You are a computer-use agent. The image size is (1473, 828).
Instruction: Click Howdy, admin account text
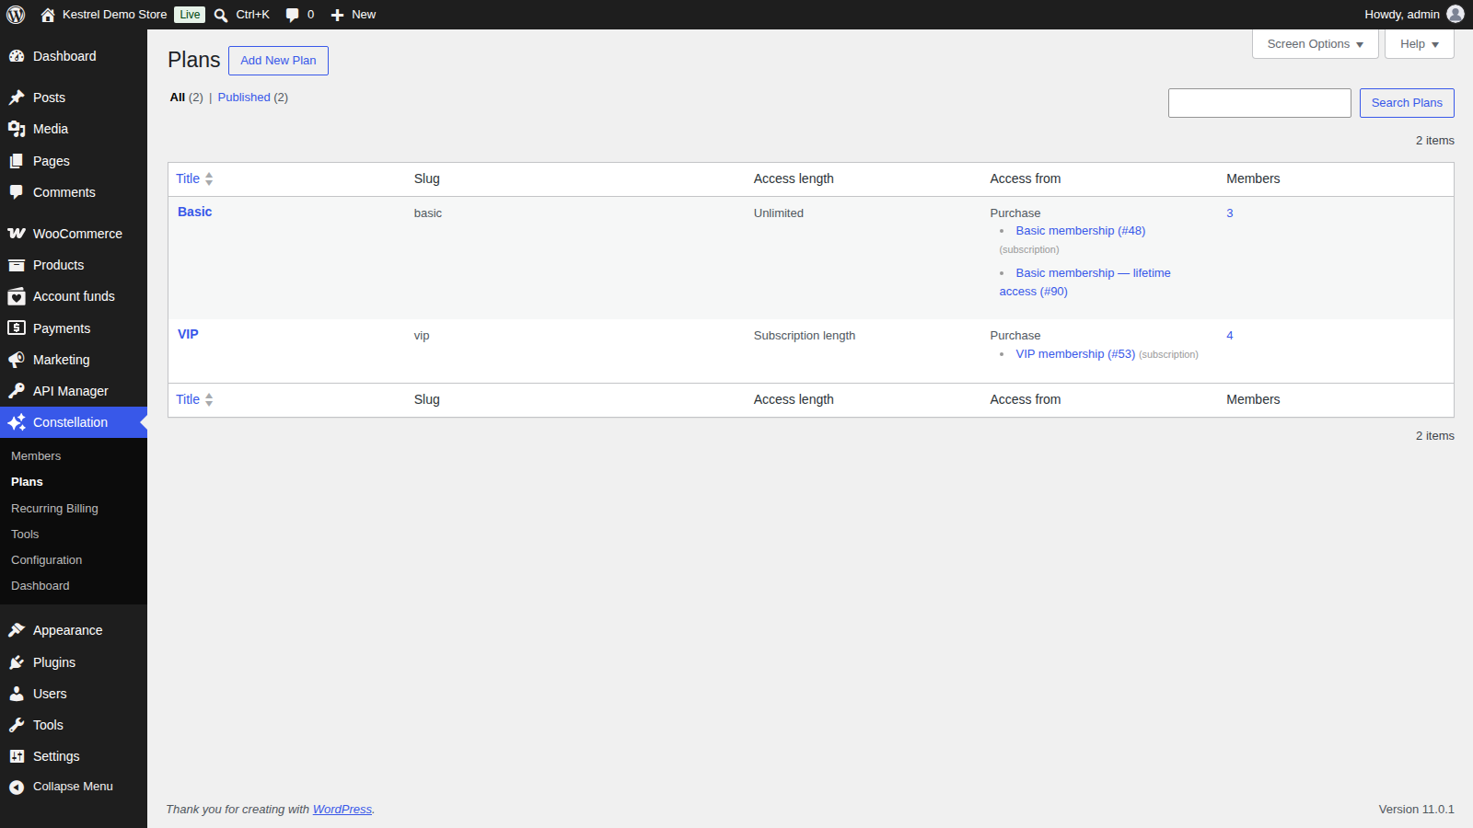pyautogui.click(x=1401, y=15)
